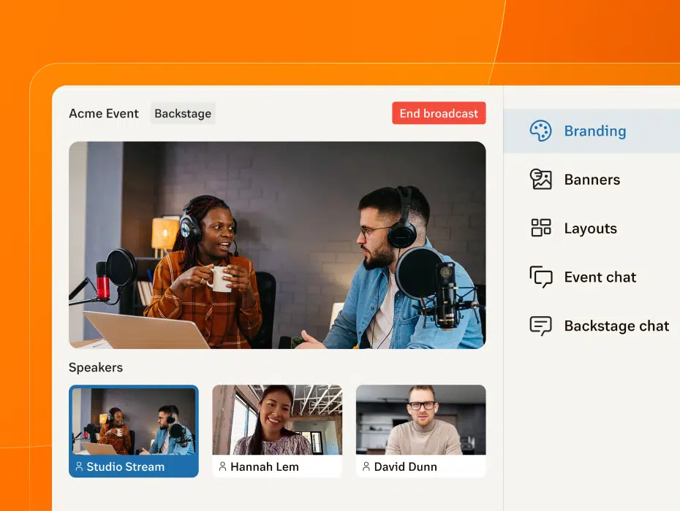Image resolution: width=680 pixels, height=511 pixels.
Task: Click person icon beside David Dunn
Action: point(366,466)
